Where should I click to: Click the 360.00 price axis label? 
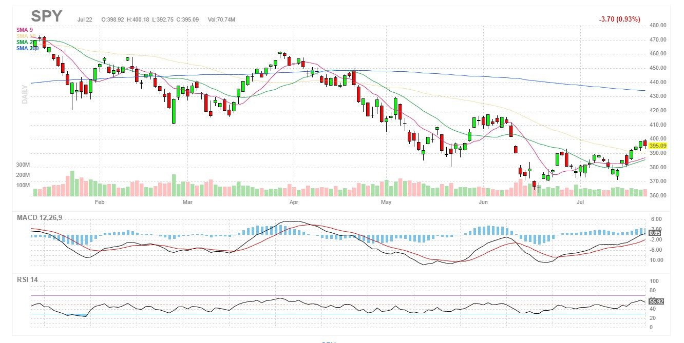coord(658,195)
